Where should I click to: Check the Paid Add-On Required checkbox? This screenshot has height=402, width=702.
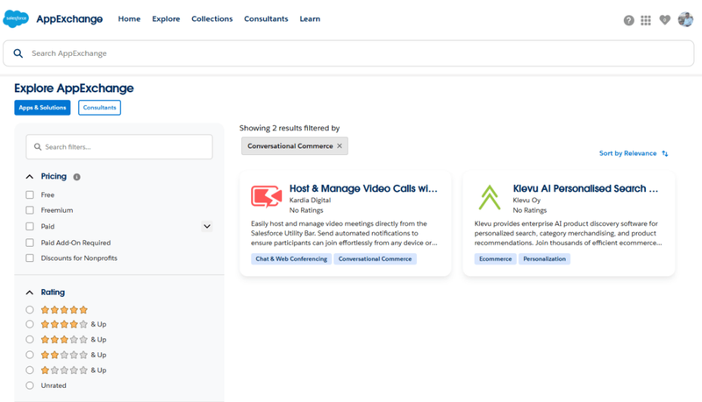pyautogui.click(x=30, y=243)
